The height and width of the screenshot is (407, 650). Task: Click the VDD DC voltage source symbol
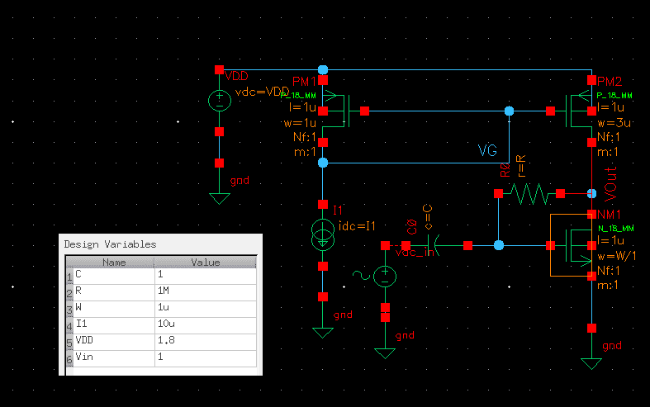click(x=219, y=102)
